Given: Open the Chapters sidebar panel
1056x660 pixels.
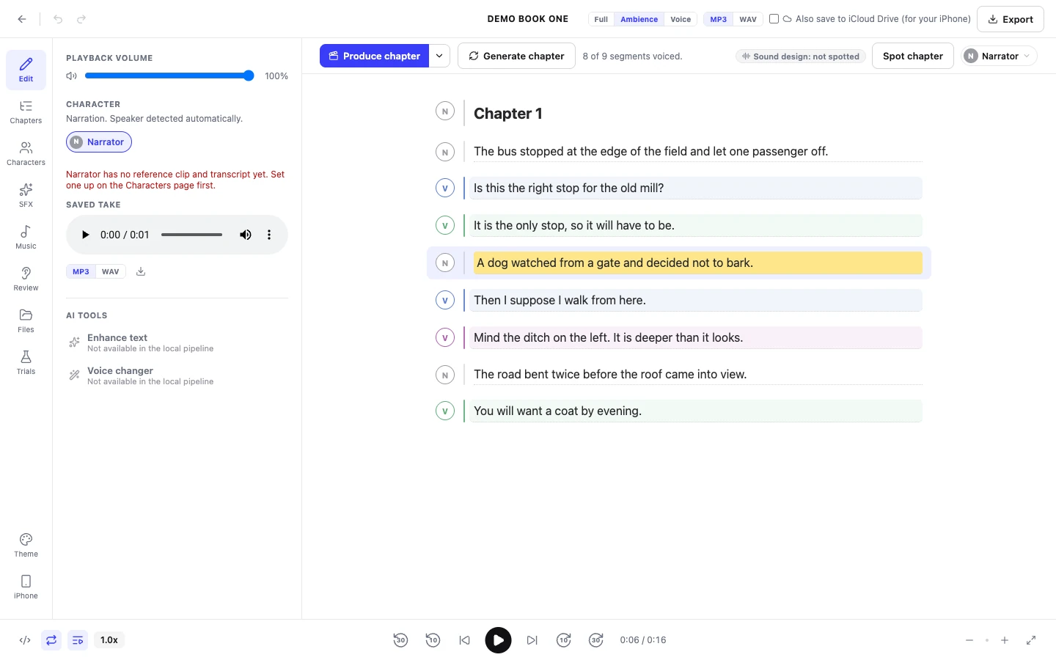Looking at the screenshot, I should [x=26, y=112].
